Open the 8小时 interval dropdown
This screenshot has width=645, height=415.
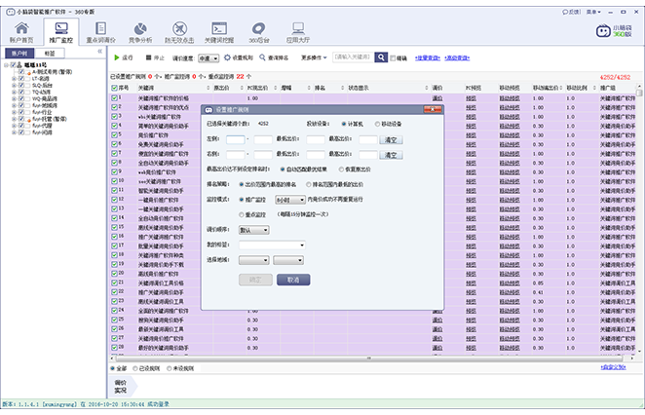[x=291, y=199]
